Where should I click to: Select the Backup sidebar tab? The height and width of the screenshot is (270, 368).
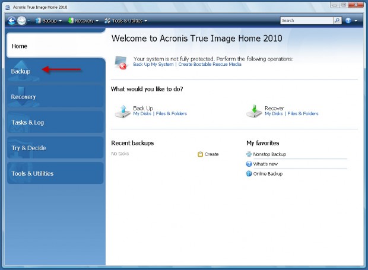point(21,71)
